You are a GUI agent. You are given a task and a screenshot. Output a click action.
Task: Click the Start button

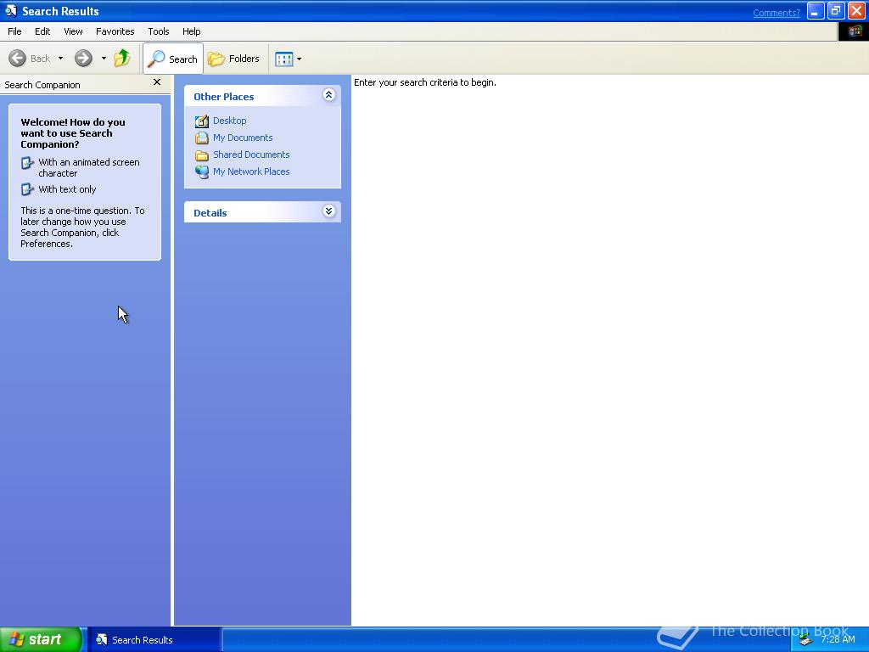pyautogui.click(x=41, y=639)
